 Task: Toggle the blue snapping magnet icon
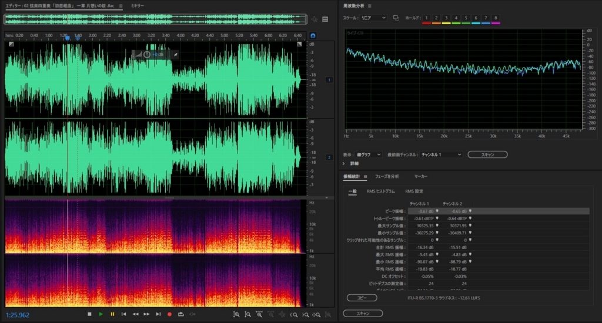click(x=313, y=36)
